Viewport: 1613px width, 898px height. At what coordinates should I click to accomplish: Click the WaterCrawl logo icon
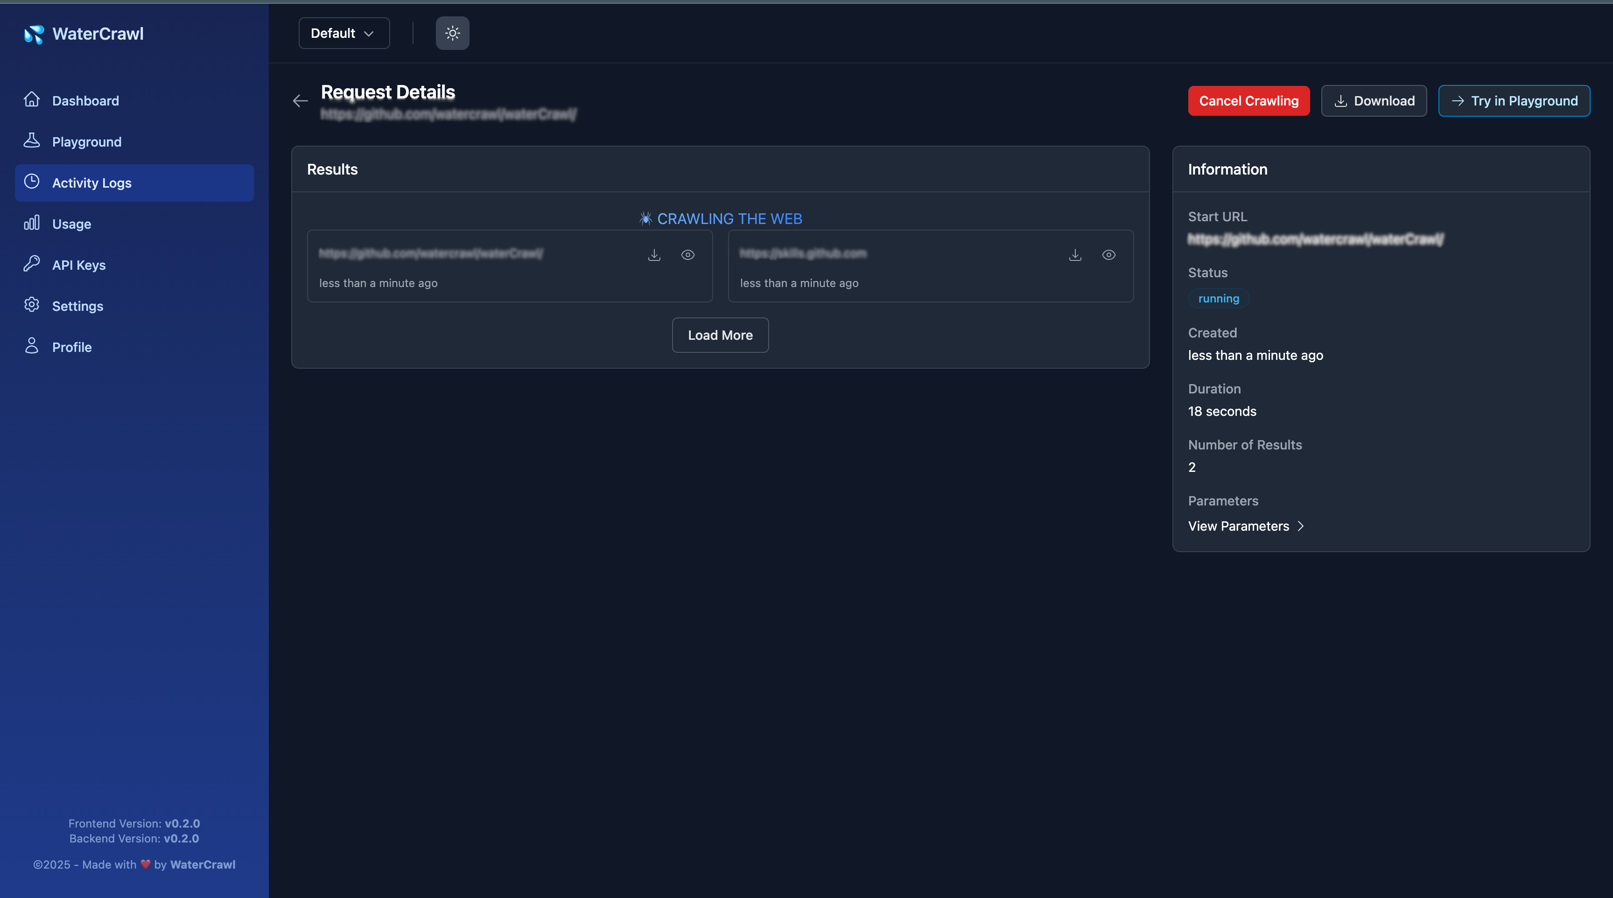(34, 35)
